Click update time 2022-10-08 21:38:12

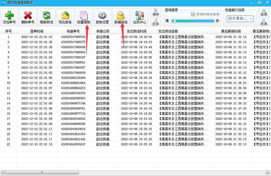click(231, 104)
